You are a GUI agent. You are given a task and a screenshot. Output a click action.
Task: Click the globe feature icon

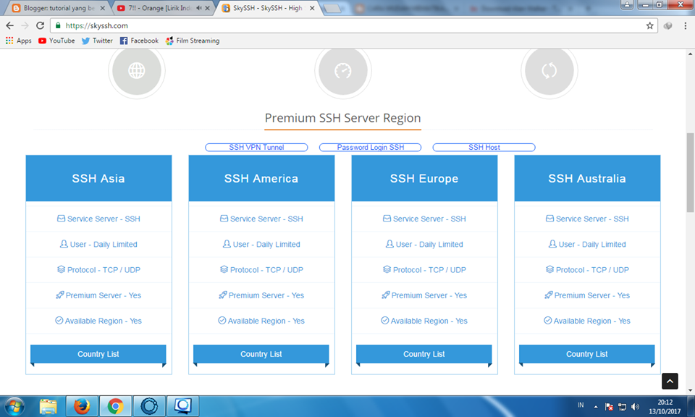[136, 70]
